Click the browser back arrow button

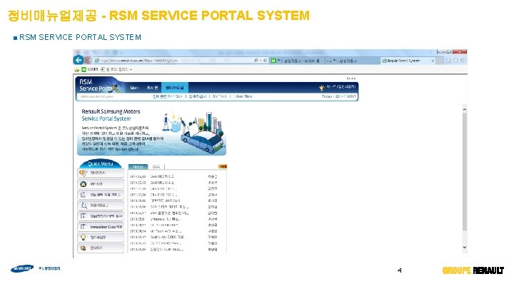click(x=79, y=60)
